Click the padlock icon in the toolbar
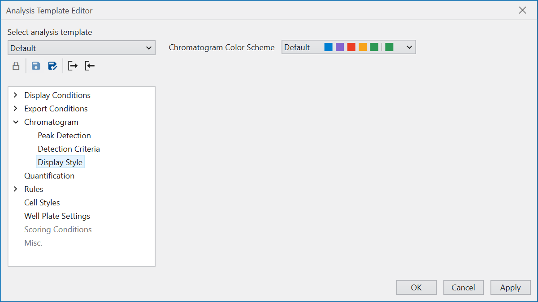The height and width of the screenshot is (302, 538). [x=16, y=65]
